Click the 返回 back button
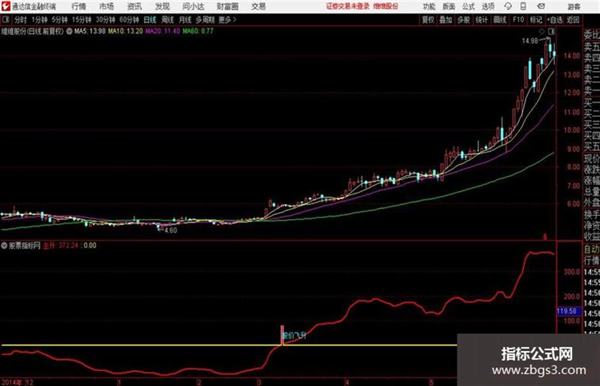 pyautogui.click(x=573, y=20)
